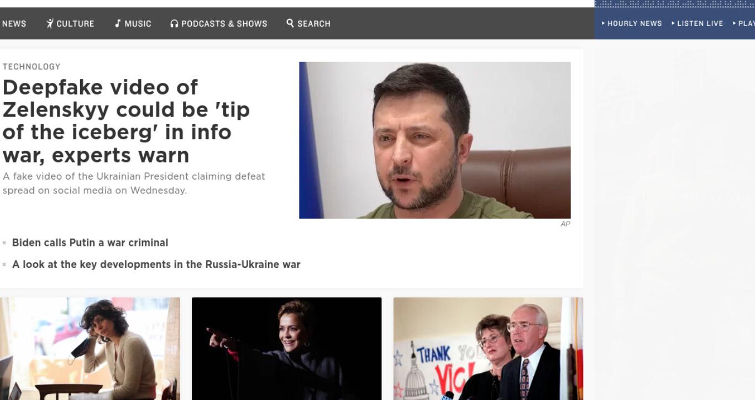Image resolution: width=755 pixels, height=400 pixels.
Task: Open Podcasts & Shows menu
Action: pyautogui.click(x=219, y=24)
